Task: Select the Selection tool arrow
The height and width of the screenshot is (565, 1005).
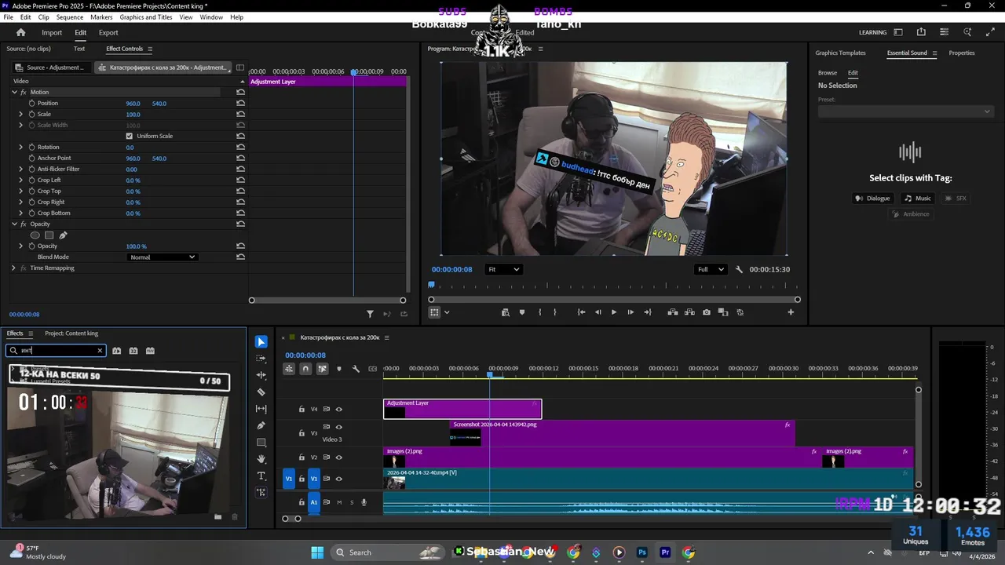Action: [261, 342]
